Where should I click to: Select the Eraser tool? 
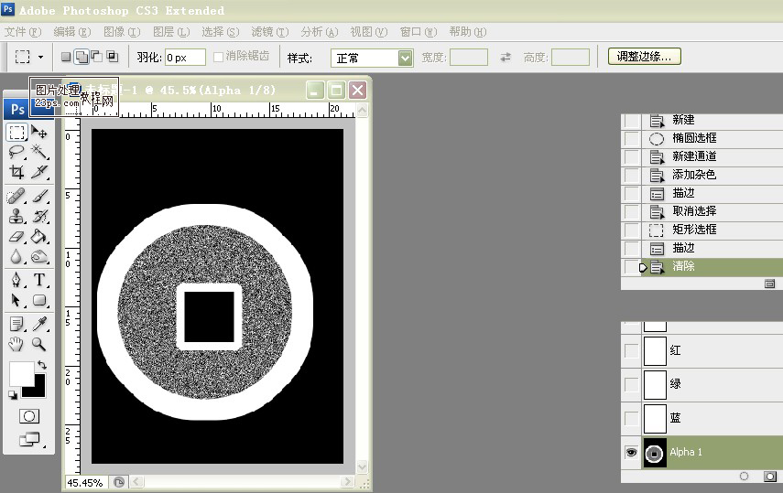16,236
